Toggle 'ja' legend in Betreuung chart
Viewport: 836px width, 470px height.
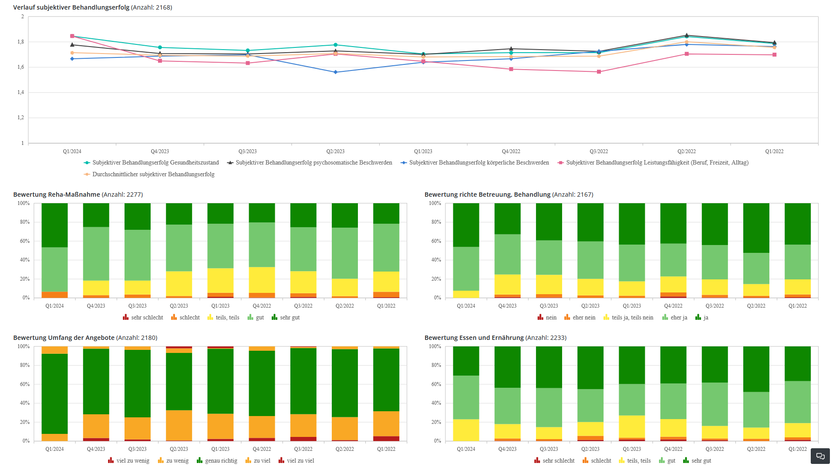pyautogui.click(x=702, y=318)
